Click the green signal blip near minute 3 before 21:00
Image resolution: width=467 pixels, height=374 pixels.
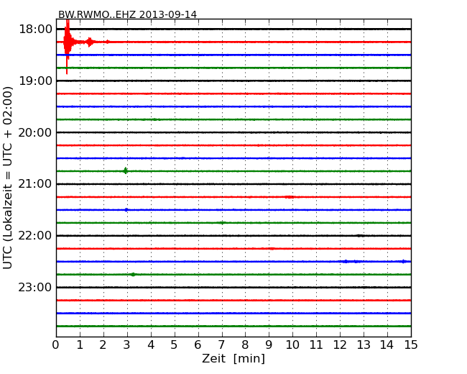(x=126, y=171)
